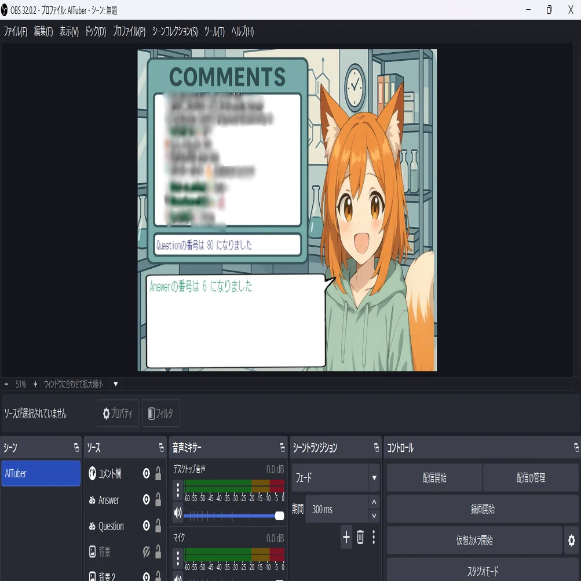Increase the transition 期間 value
Image resolution: width=581 pixels, height=581 pixels.
(x=374, y=502)
